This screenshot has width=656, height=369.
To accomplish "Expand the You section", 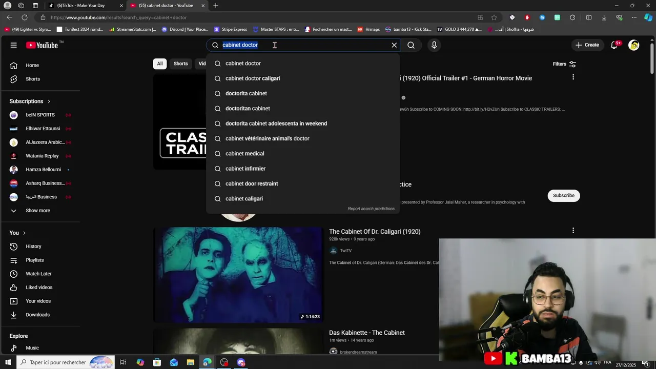I will click(x=17, y=233).
